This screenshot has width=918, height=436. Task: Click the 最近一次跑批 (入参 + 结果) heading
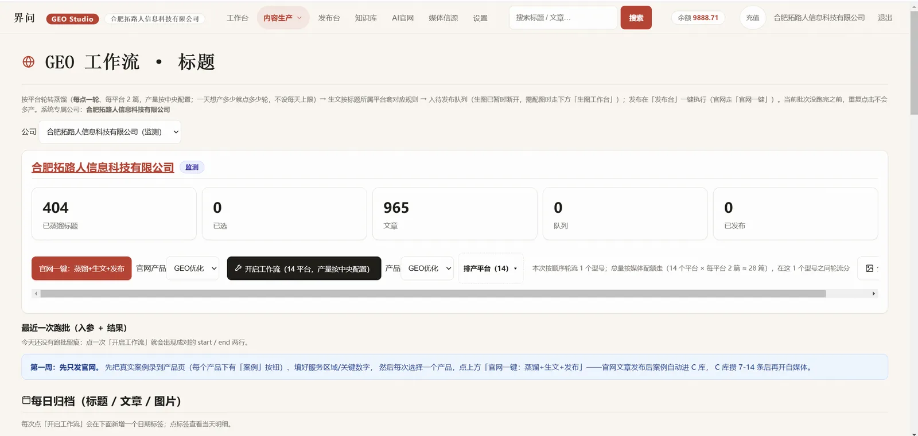(74, 328)
